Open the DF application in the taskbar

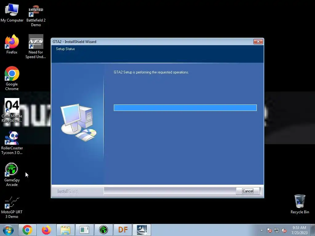[123, 230]
